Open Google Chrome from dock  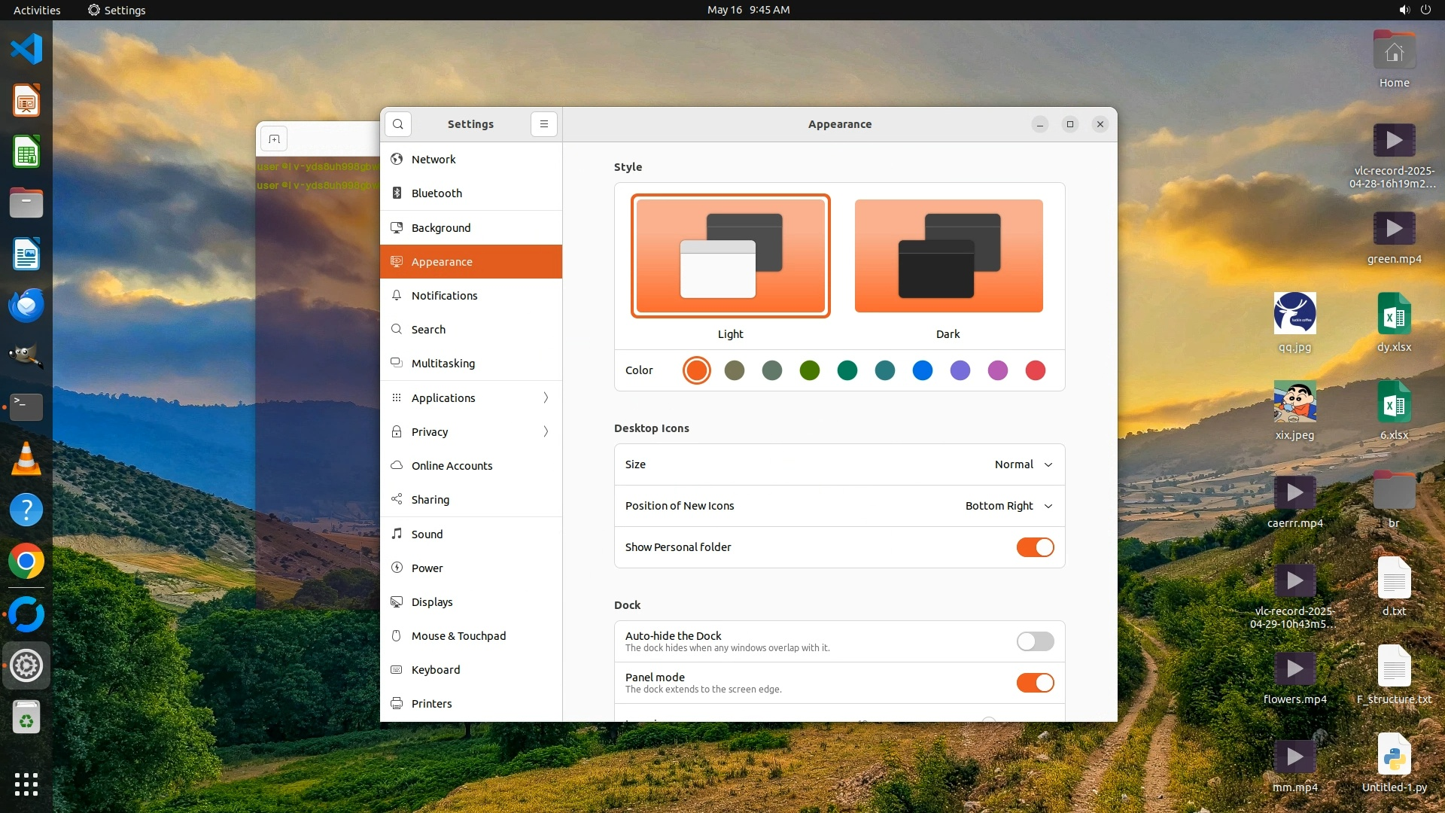click(26, 562)
